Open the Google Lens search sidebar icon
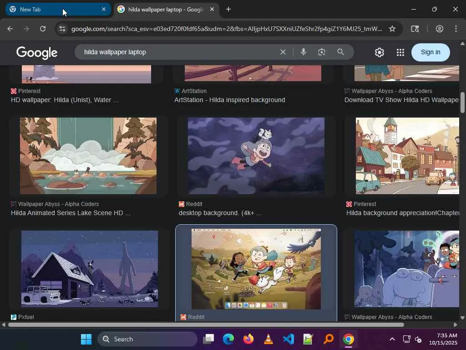This screenshot has width=466, height=350. click(415, 29)
